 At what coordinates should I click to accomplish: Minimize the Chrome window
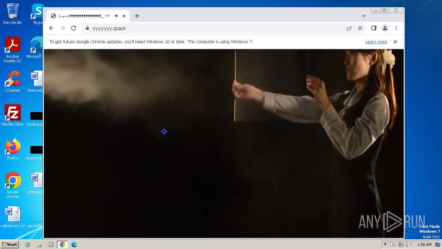coord(375,10)
